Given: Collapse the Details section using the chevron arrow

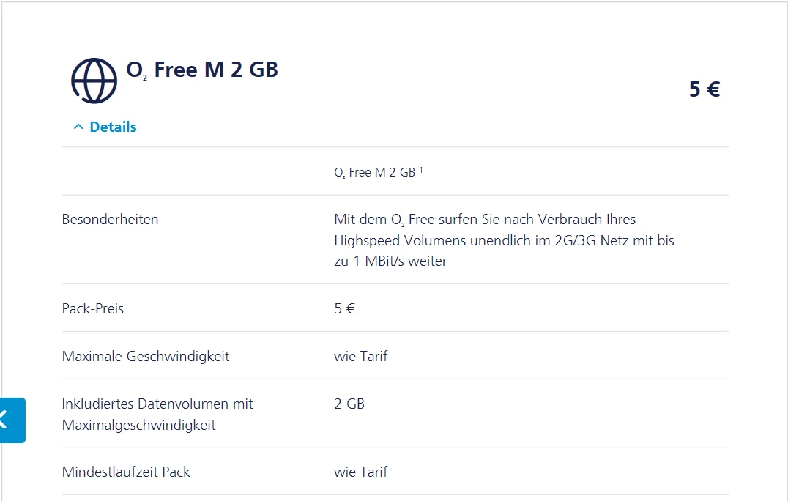Looking at the screenshot, I should 78,127.
